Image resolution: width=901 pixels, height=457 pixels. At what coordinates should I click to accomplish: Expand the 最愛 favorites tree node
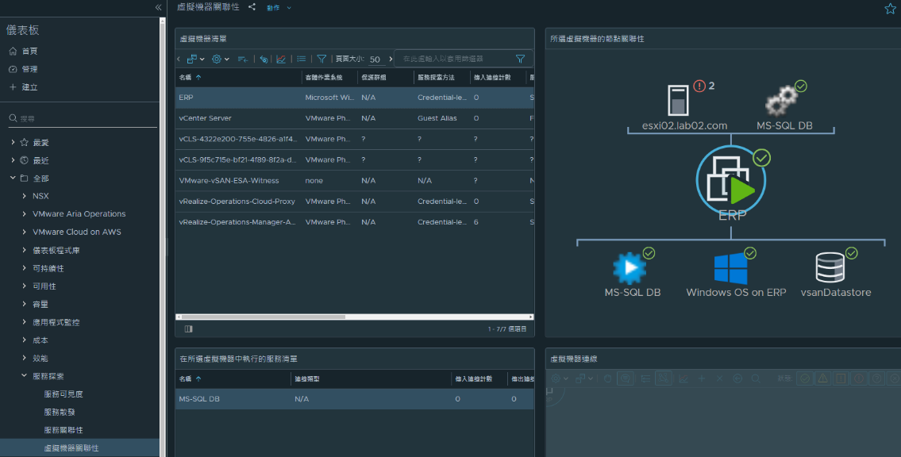(x=13, y=142)
